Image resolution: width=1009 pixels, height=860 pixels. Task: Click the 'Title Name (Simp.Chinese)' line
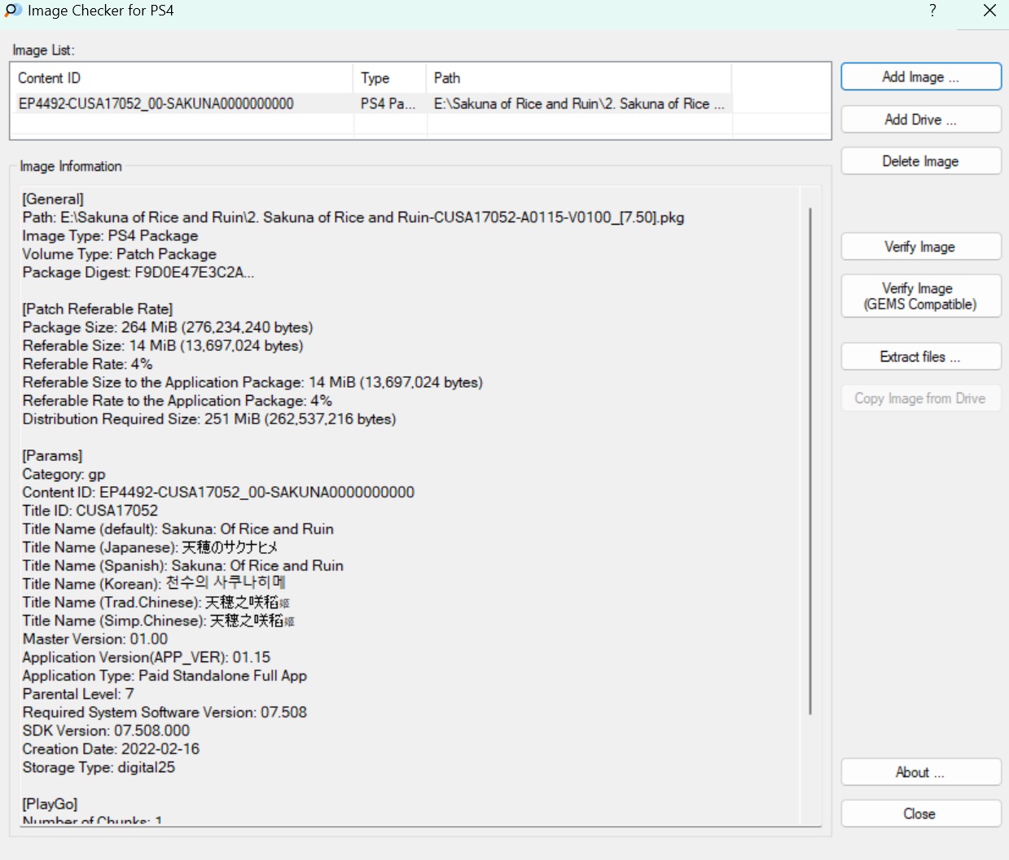(x=159, y=621)
